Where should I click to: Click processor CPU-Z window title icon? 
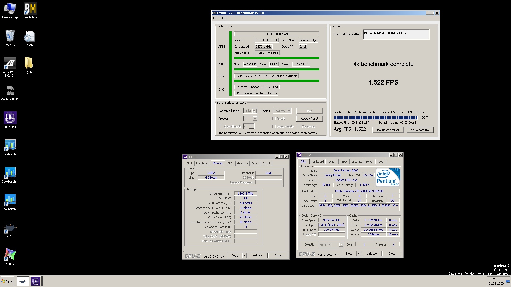tap(299, 155)
